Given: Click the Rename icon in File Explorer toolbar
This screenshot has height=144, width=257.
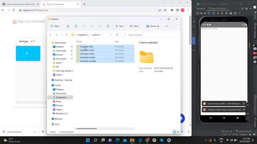Looking at the screenshot, I should pyautogui.click(x=92, y=26).
